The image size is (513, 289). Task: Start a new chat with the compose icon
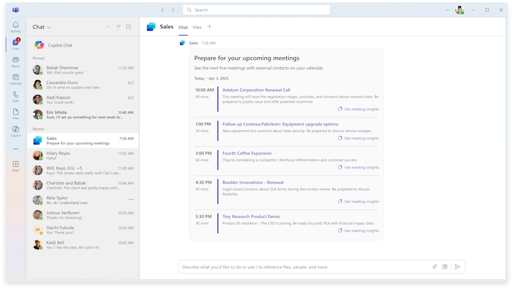pyautogui.click(x=129, y=27)
